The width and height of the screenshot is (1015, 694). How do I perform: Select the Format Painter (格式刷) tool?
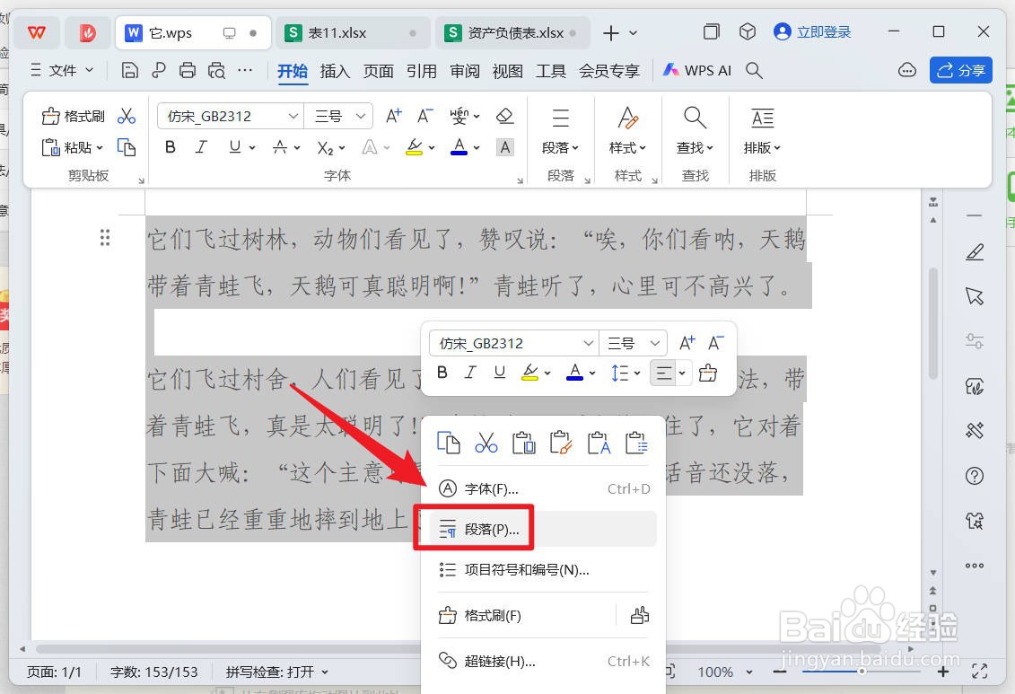pyautogui.click(x=71, y=116)
